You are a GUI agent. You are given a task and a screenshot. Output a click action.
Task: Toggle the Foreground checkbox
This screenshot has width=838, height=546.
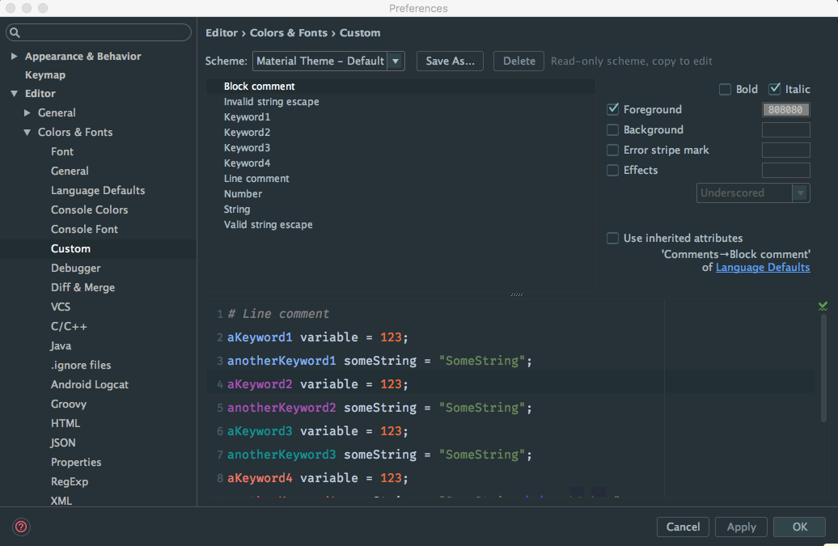pyautogui.click(x=613, y=109)
